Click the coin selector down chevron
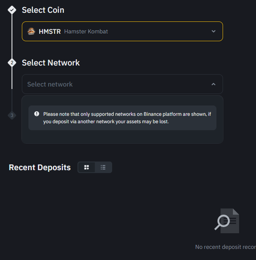Image resolution: width=256 pixels, height=260 pixels. pos(214,31)
